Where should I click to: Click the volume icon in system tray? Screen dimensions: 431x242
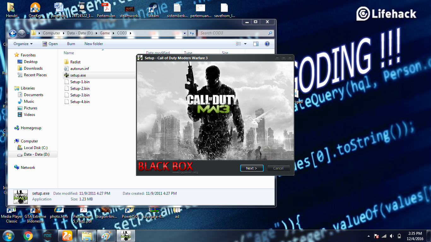click(x=392, y=236)
